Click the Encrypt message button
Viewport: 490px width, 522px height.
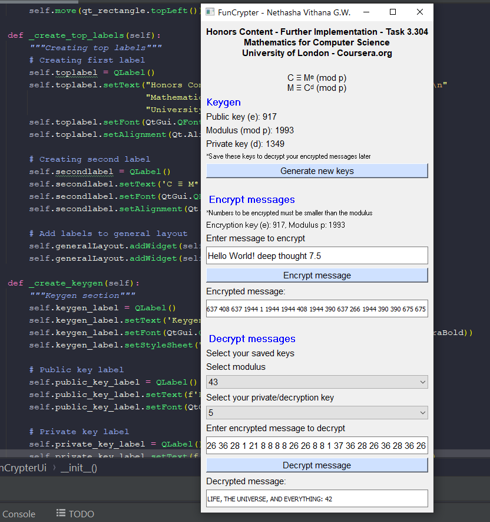(317, 275)
